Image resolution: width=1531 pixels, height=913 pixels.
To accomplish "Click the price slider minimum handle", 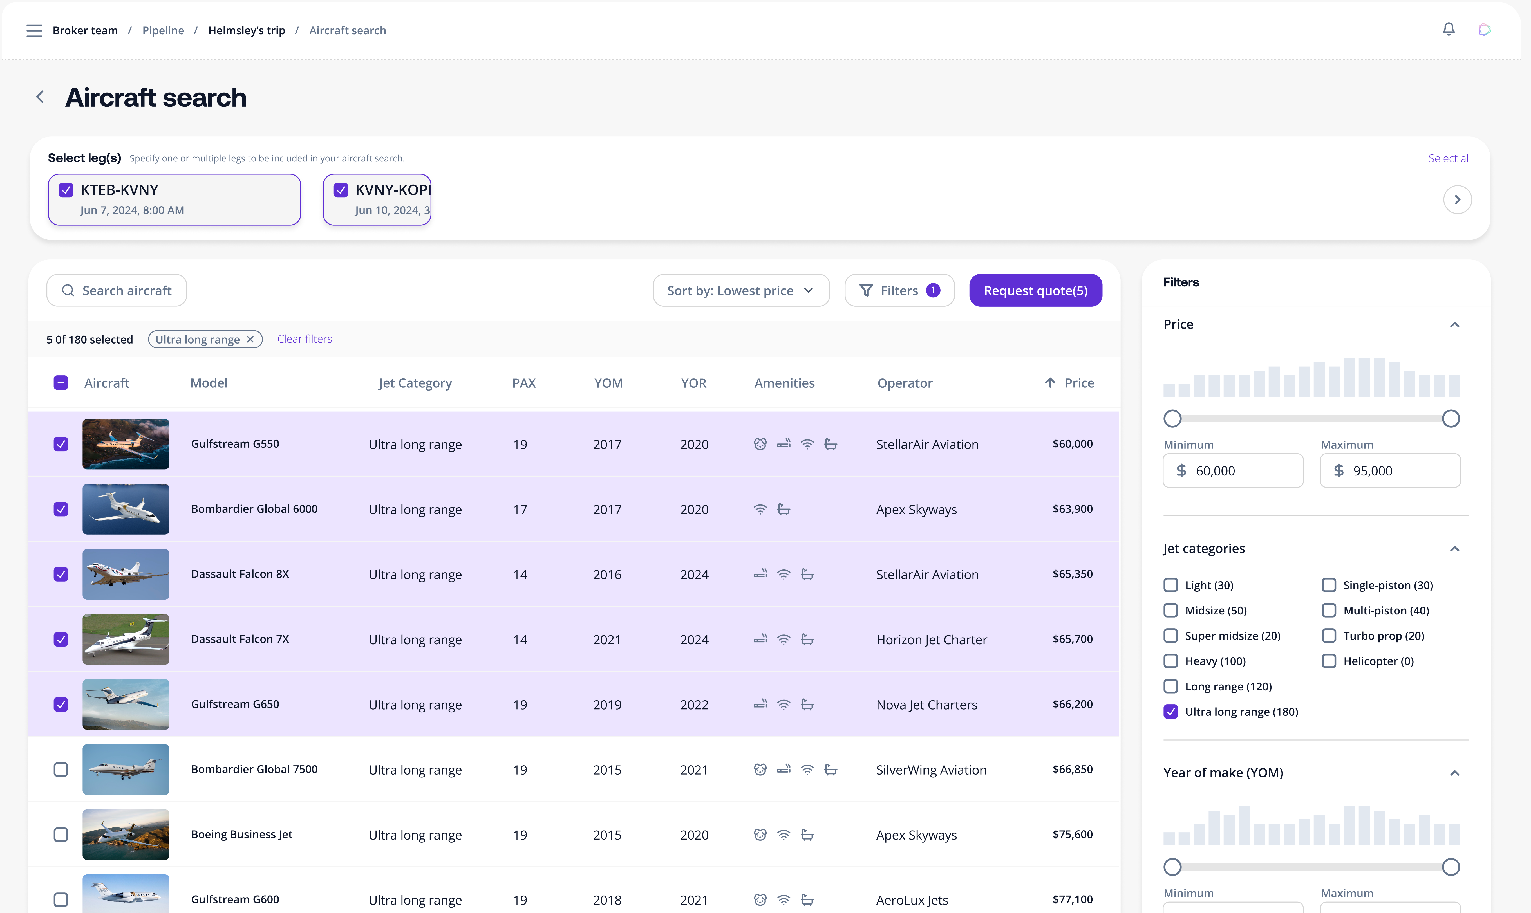I will click(1172, 419).
